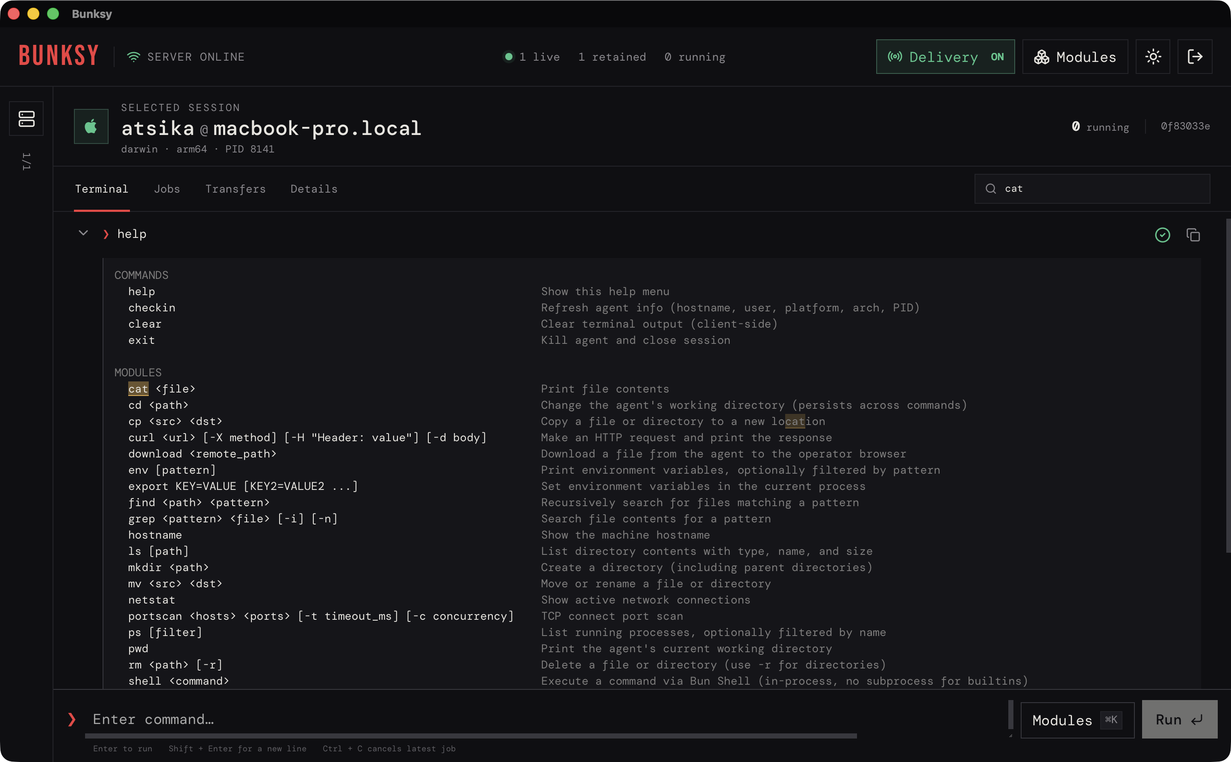1231x762 pixels.
Task: Switch to the Terminal tab
Action: click(x=101, y=189)
